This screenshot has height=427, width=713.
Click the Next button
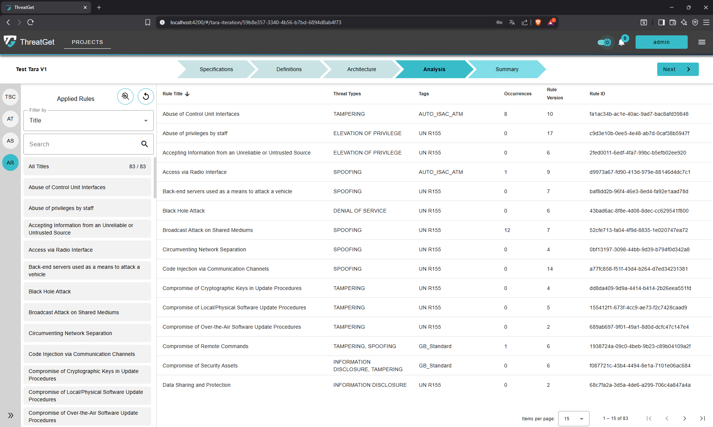pyautogui.click(x=677, y=69)
